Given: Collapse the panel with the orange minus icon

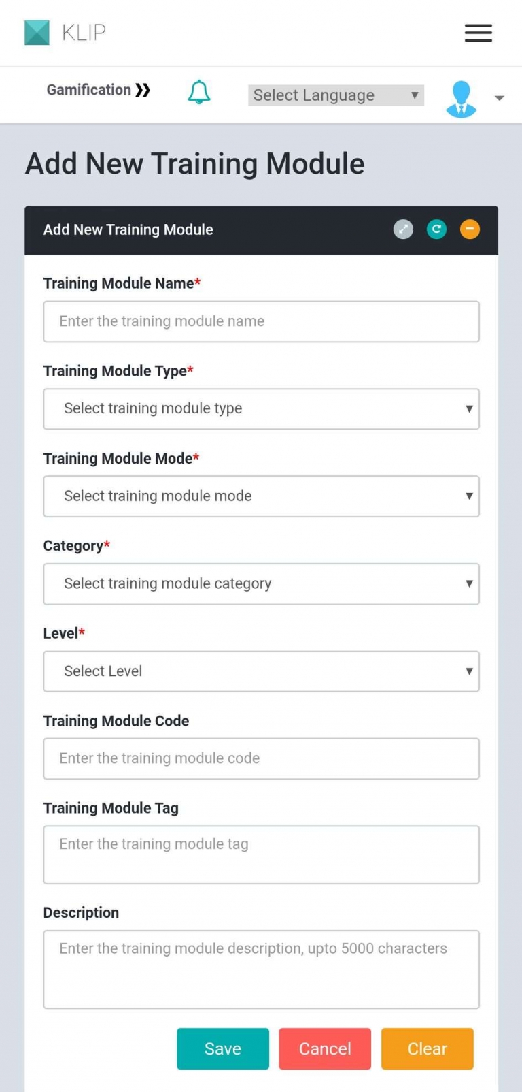Looking at the screenshot, I should tap(470, 229).
